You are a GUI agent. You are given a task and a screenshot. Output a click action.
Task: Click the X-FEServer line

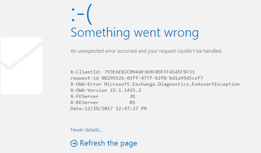click(103, 96)
